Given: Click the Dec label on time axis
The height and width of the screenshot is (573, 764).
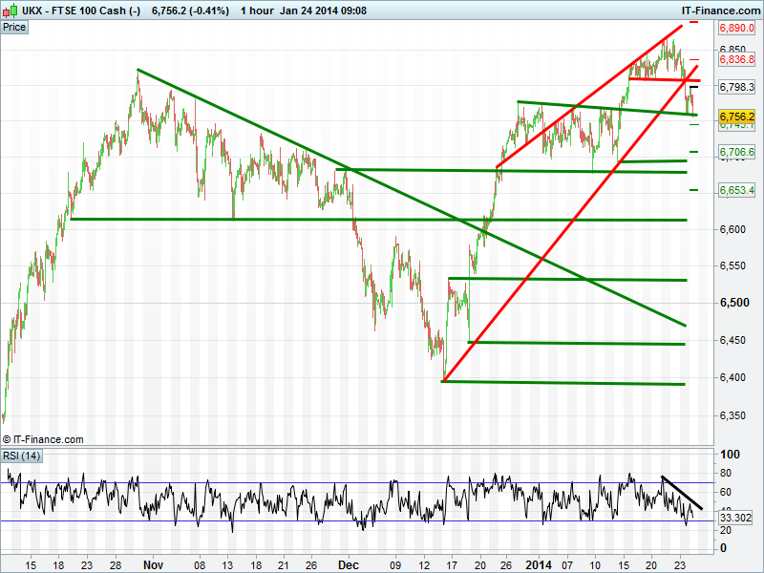Looking at the screenshot, I should 349,564.
